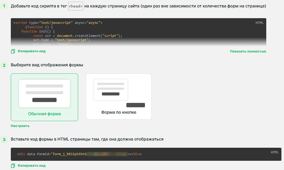Select the Обычная форма display option

(x=44, y=97)
